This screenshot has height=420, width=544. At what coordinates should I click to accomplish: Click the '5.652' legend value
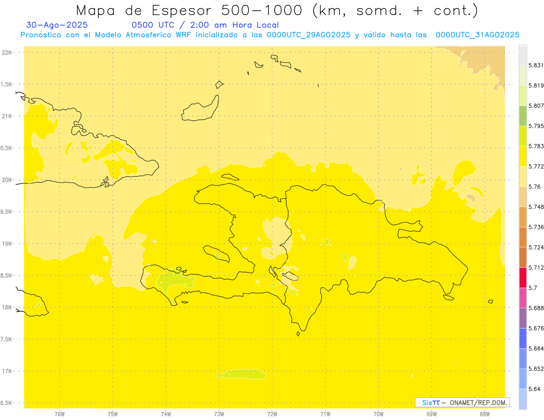[536, 369]
